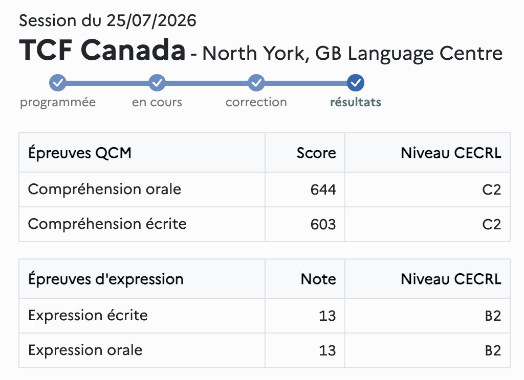Click the progress line between correction and résultats

pos(306,83)
